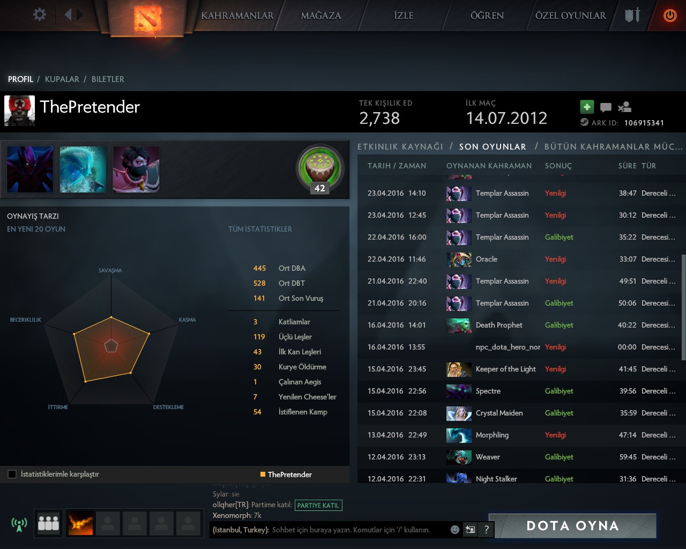Open the party group members icon

[x=49, y=523]
